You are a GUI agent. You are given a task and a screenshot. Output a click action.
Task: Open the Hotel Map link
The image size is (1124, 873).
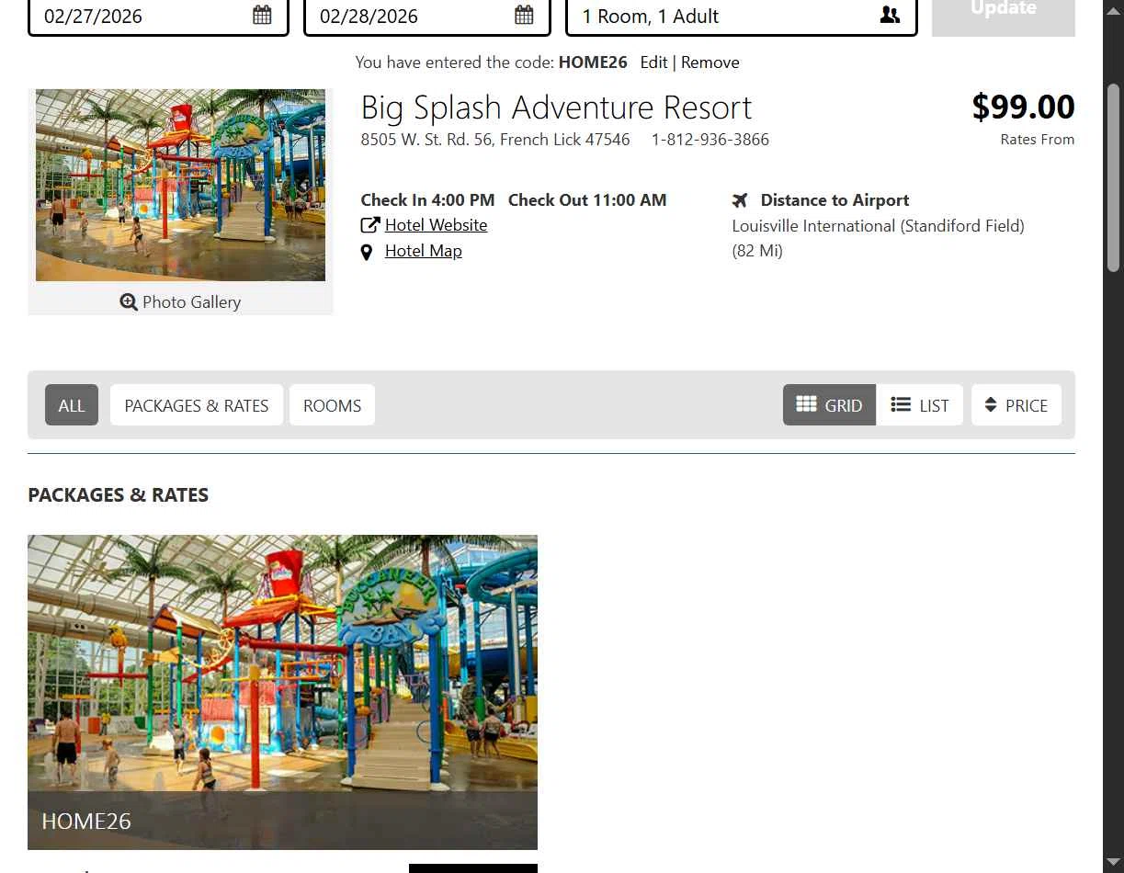423,251
